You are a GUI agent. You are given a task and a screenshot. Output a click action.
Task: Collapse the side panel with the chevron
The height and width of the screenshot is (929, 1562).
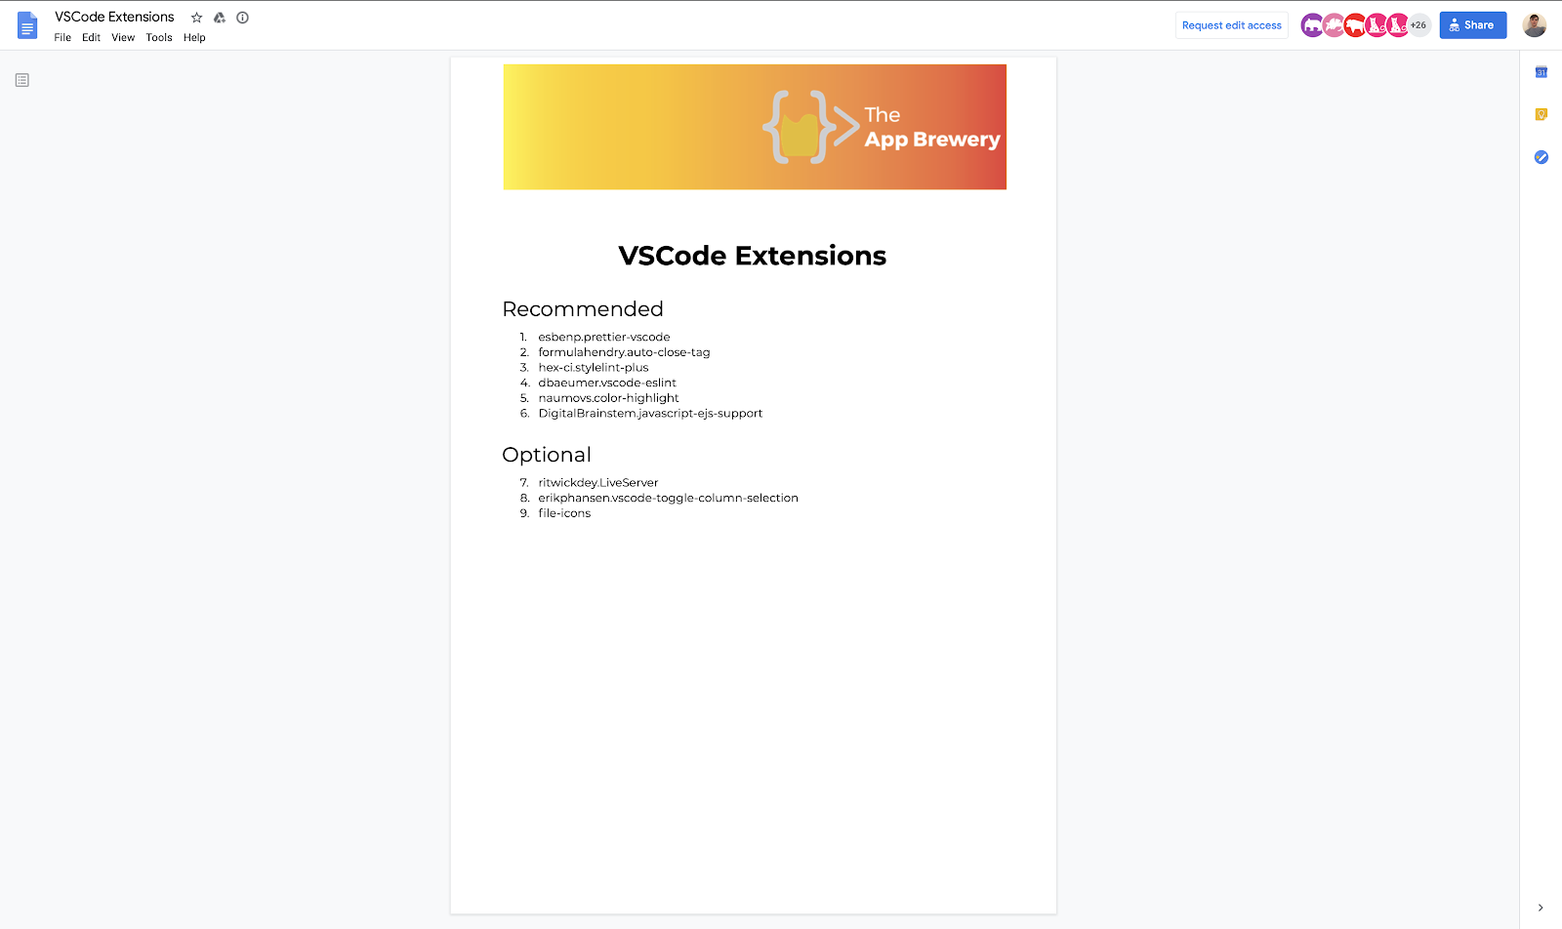(1541, 908)
